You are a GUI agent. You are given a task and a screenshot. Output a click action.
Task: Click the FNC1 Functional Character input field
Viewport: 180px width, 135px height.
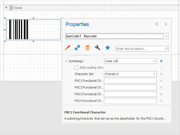130,81
